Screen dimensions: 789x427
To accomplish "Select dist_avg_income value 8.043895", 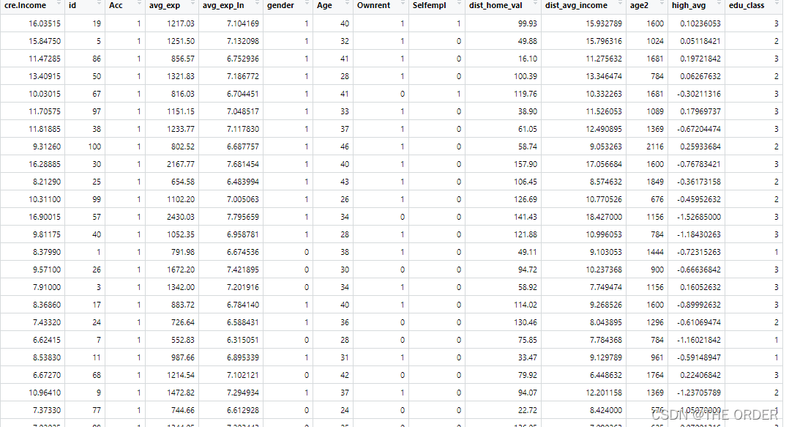I will pyautogui.click(x=606, y=323).
